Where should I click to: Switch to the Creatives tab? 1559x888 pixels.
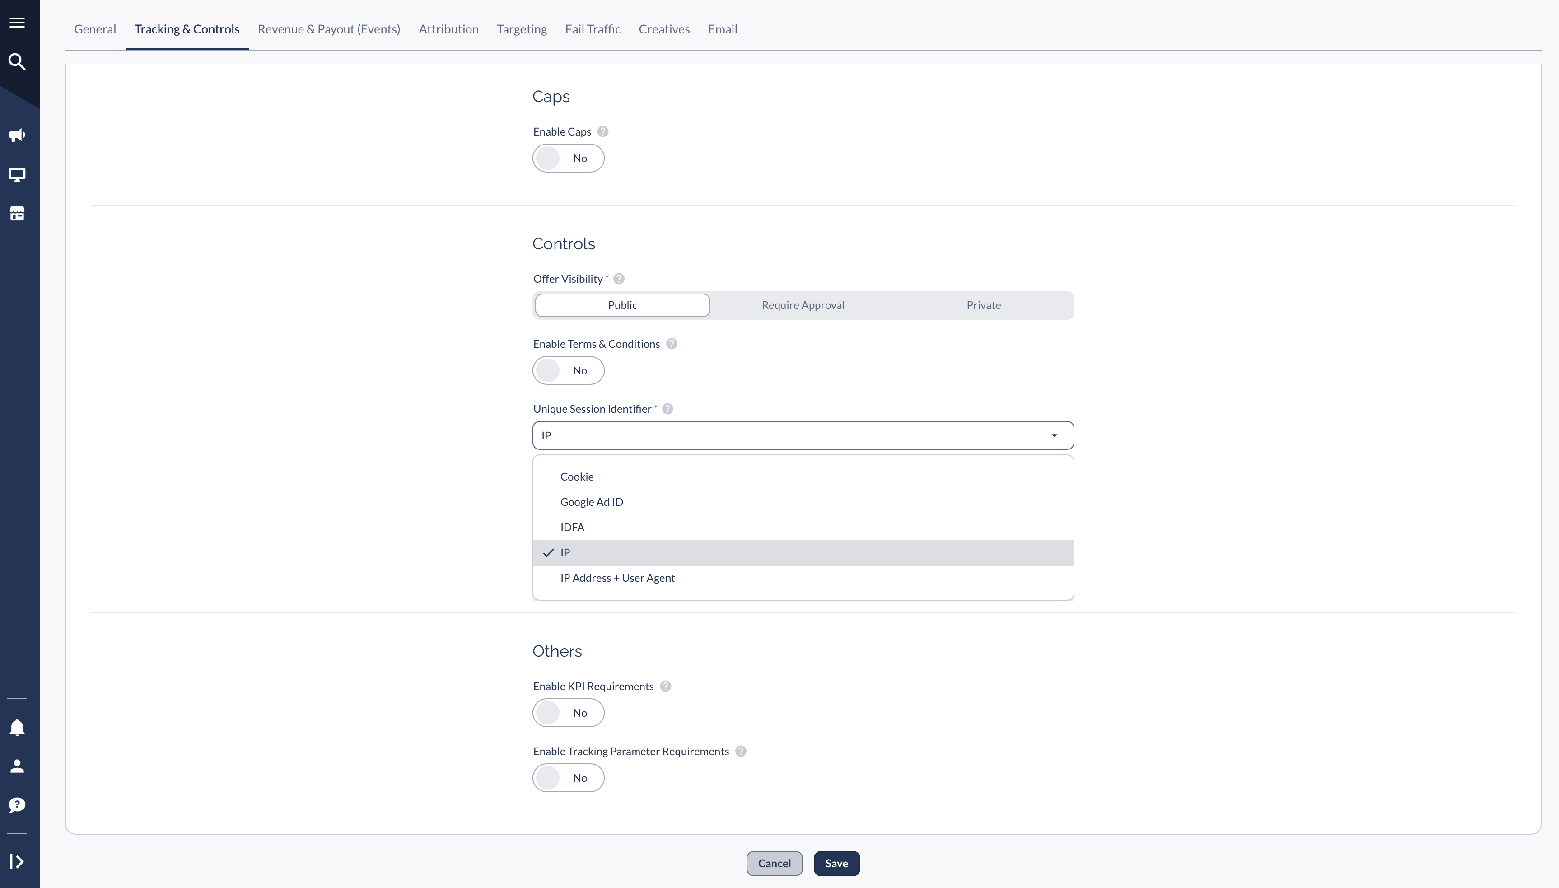[x=664, y=29]
